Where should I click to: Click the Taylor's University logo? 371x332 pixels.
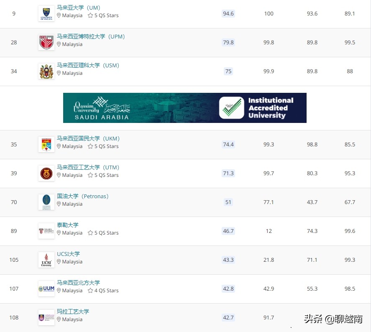(46, 231)
